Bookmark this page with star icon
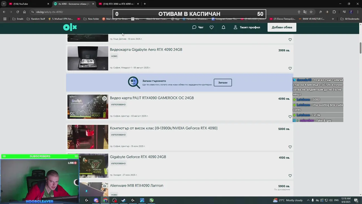Image resolution: width=362 pixels, height=204 pixels. click(311, 12)
